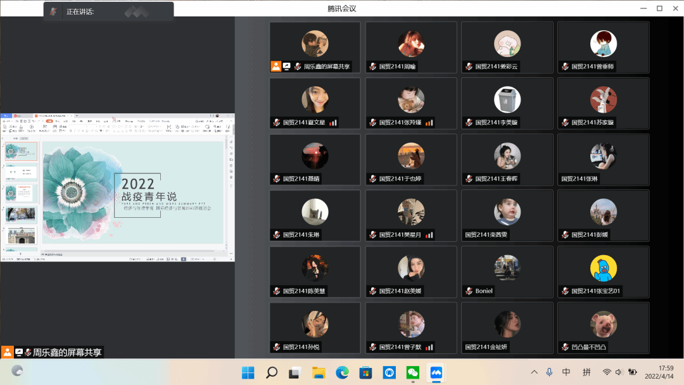
Task: Launch Microsoft Edge from the taskbar
Action: click(342, 372)
